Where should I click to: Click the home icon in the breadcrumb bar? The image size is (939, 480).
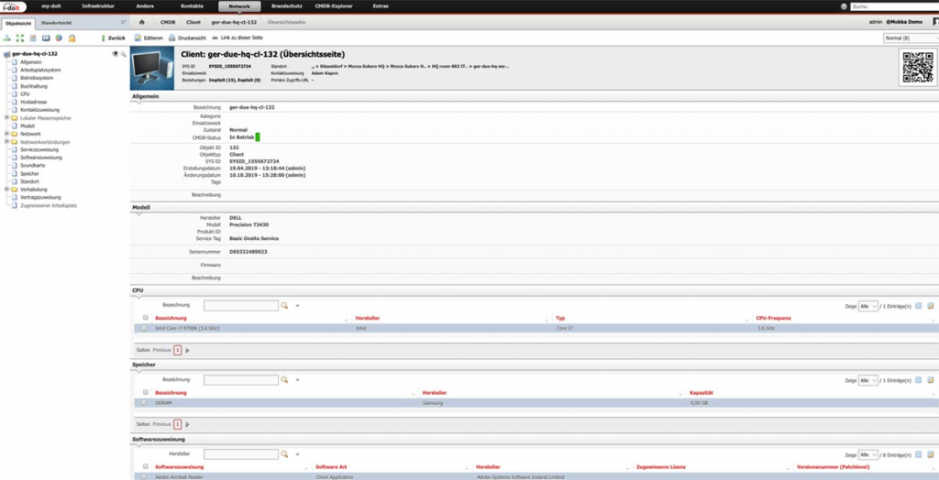142,21
